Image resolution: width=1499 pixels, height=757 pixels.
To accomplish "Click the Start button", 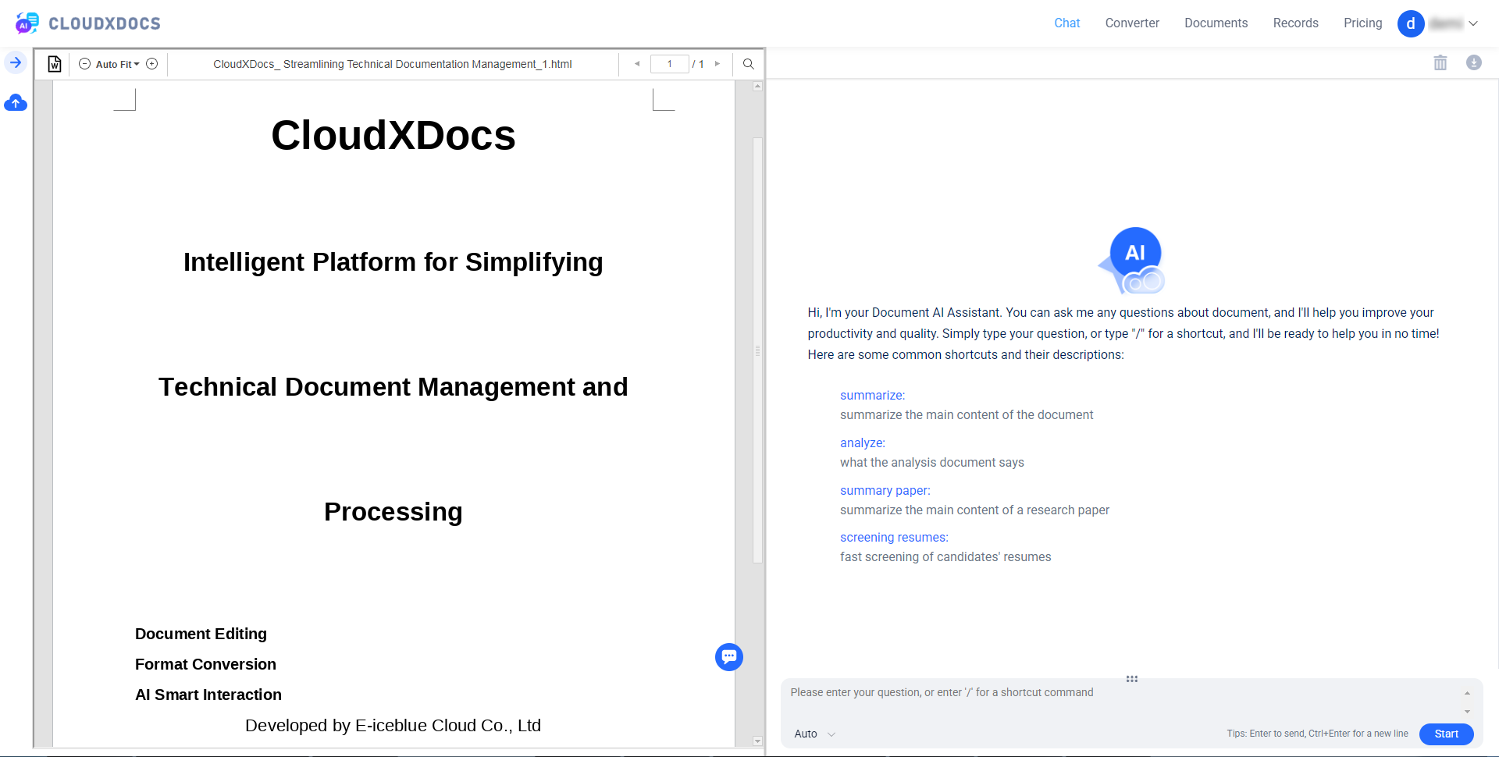I will click(x=1446, y=734).
